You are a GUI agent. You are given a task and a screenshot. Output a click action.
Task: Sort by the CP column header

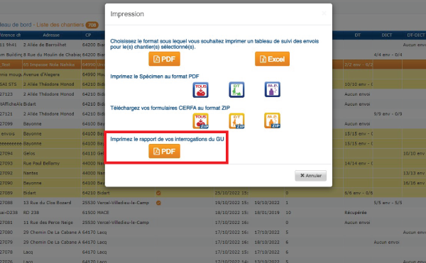[88, 35]
